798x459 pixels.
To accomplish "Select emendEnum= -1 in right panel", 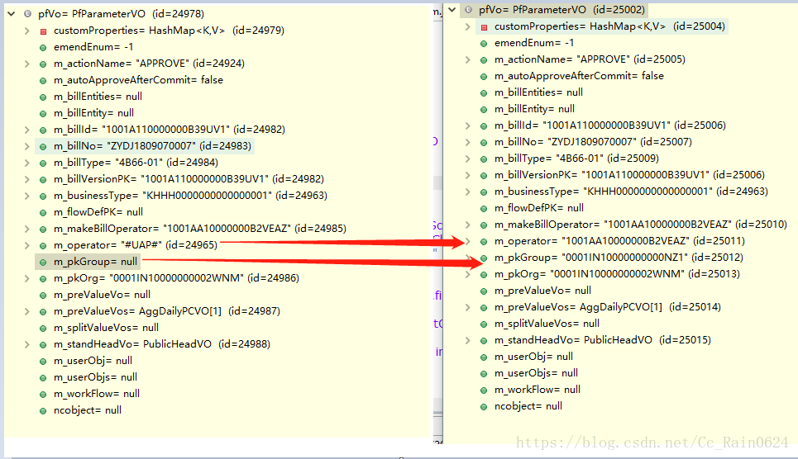I will click(x=534, y=43).
